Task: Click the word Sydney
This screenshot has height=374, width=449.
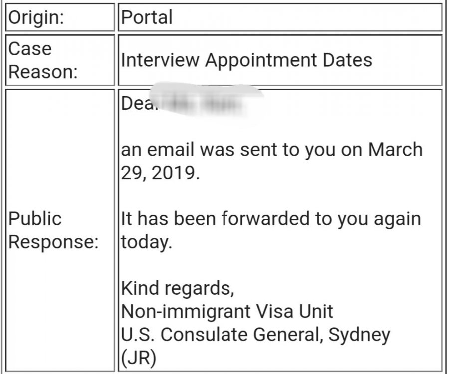Action: click(x=358, y=335)
